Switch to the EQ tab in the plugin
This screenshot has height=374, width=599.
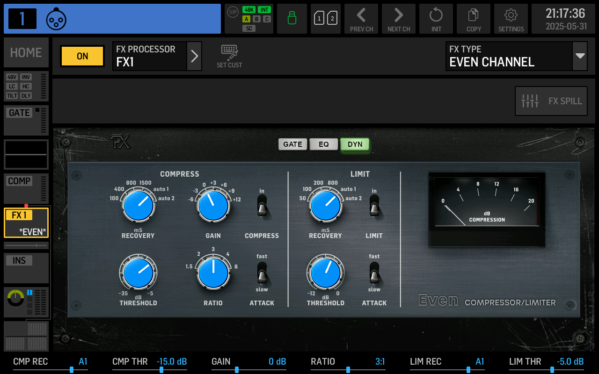coord(324,144)
